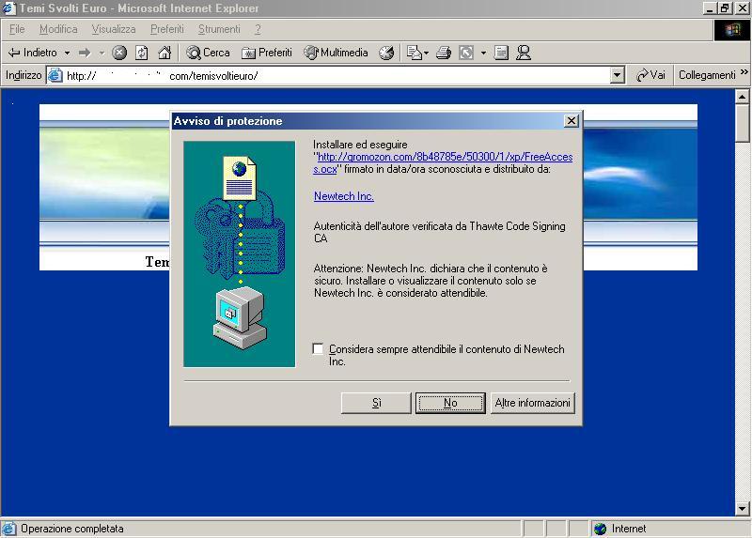The height and width of the screenshot is (538, 752).
Task: Open the ? help menu
Action: pyautogui.click(x=258, y=29)
